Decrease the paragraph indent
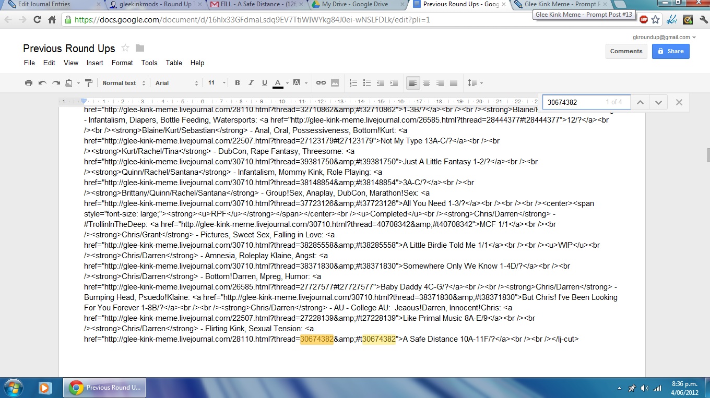The image size is (710, 398). pos(381,83)
